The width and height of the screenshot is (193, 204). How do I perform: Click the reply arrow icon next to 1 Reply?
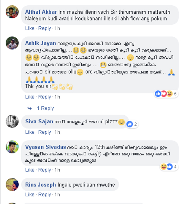30,108
